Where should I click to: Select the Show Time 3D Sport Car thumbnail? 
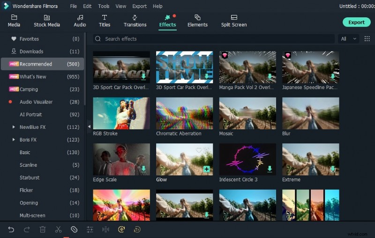coord(184,67)
